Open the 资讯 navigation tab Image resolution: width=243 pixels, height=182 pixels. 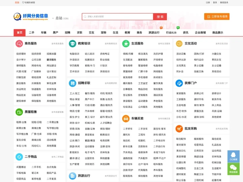click(186, 33)
